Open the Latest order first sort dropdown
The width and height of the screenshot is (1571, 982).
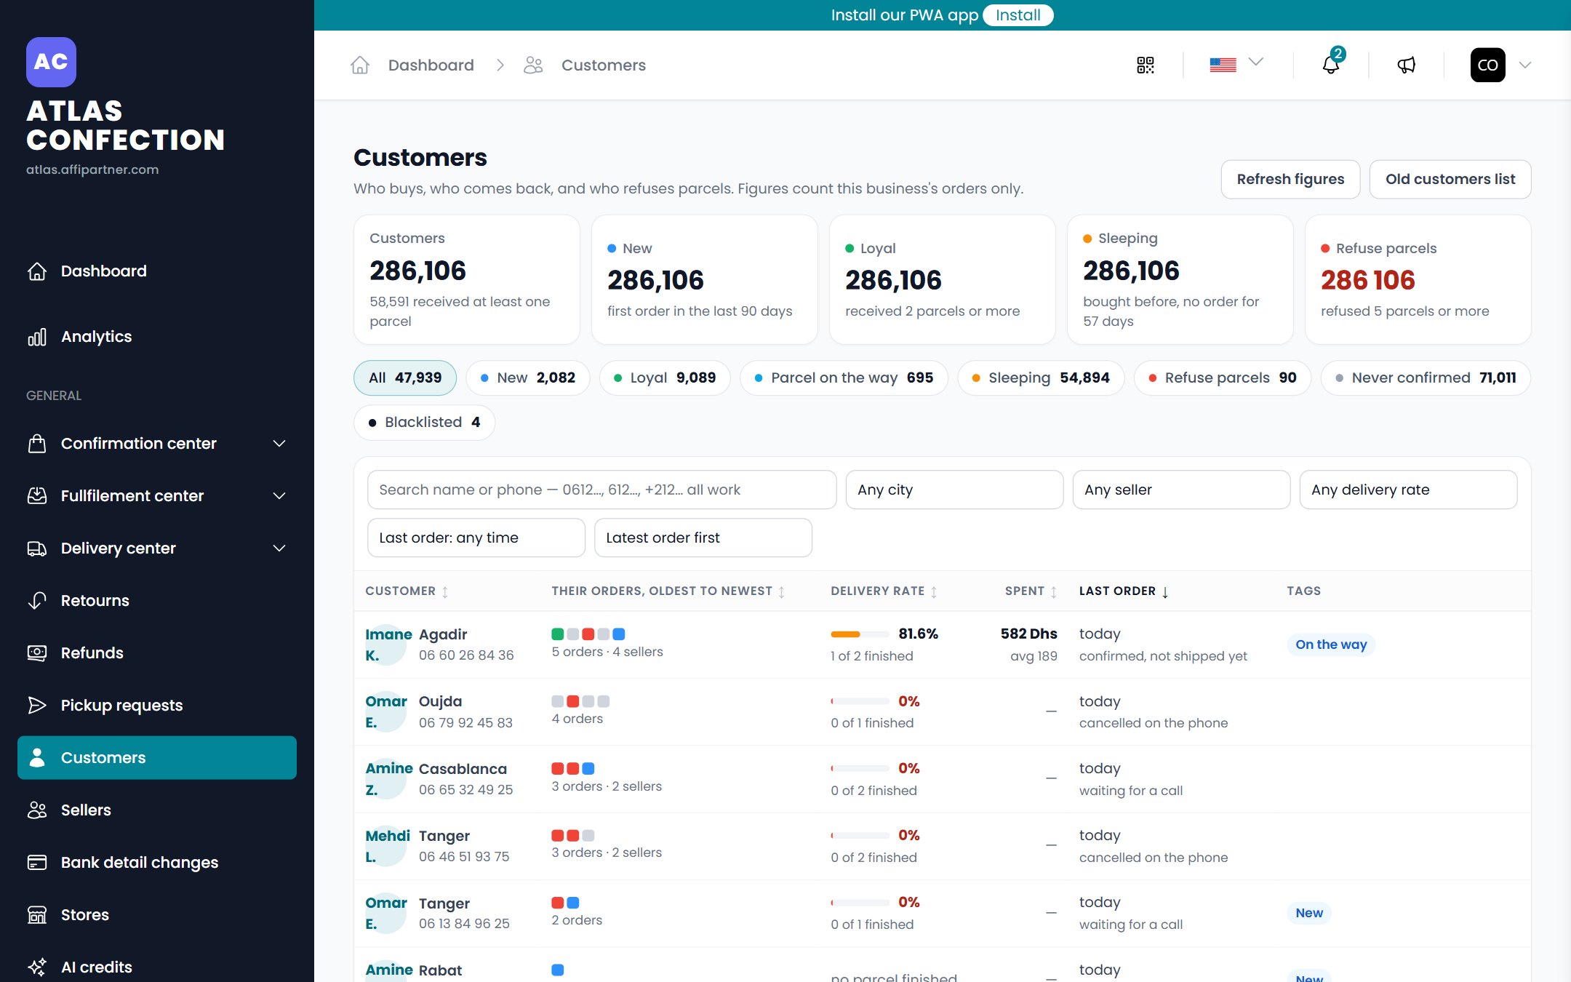pyautogui.click(x=703, y=538)
